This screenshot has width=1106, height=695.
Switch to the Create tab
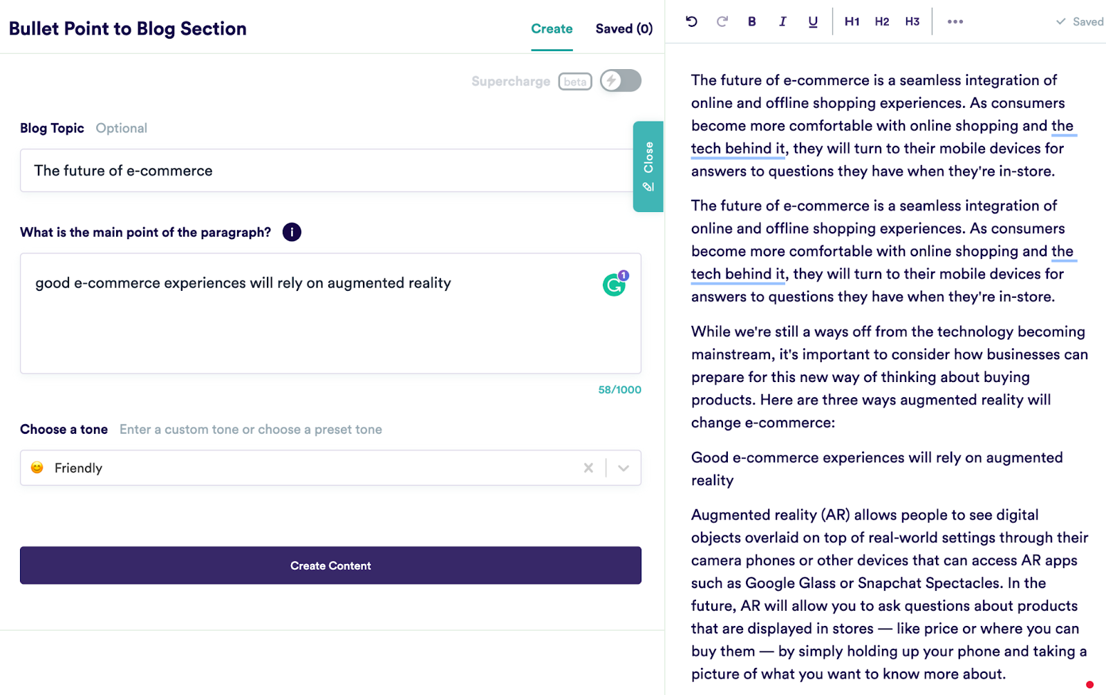pos(552,29)
